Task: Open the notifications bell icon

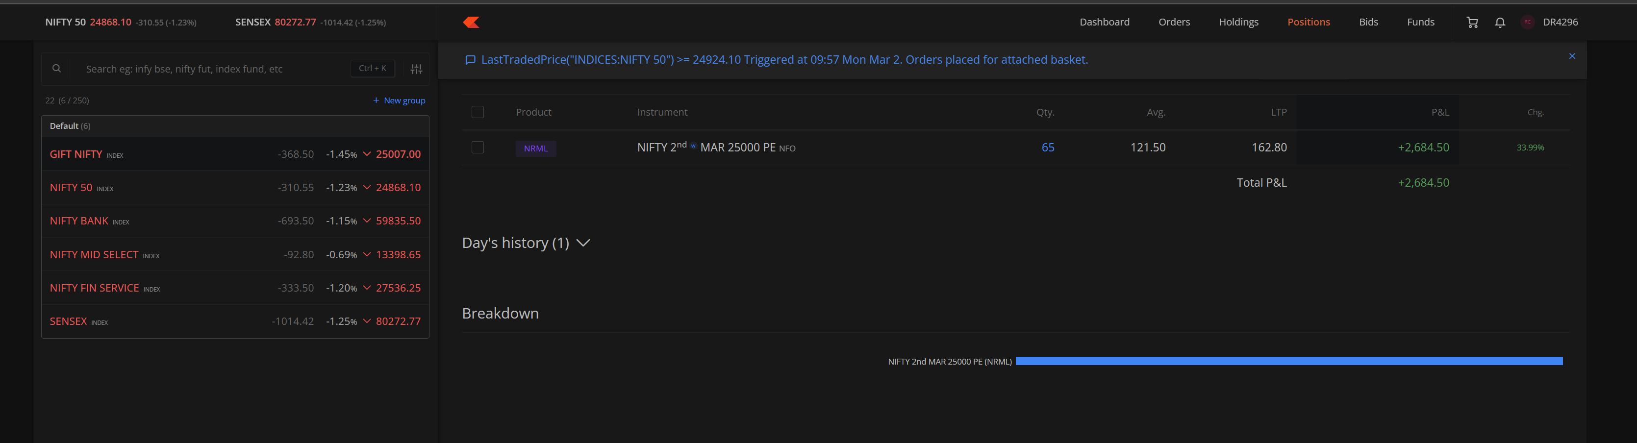Action: point(1500,22)
